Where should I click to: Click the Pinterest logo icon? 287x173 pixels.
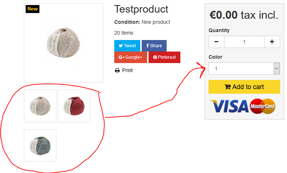[155, 57]
